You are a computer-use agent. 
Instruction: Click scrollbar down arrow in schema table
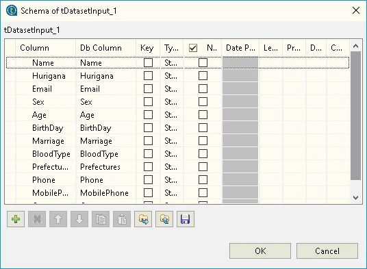[x=356, y=198]
